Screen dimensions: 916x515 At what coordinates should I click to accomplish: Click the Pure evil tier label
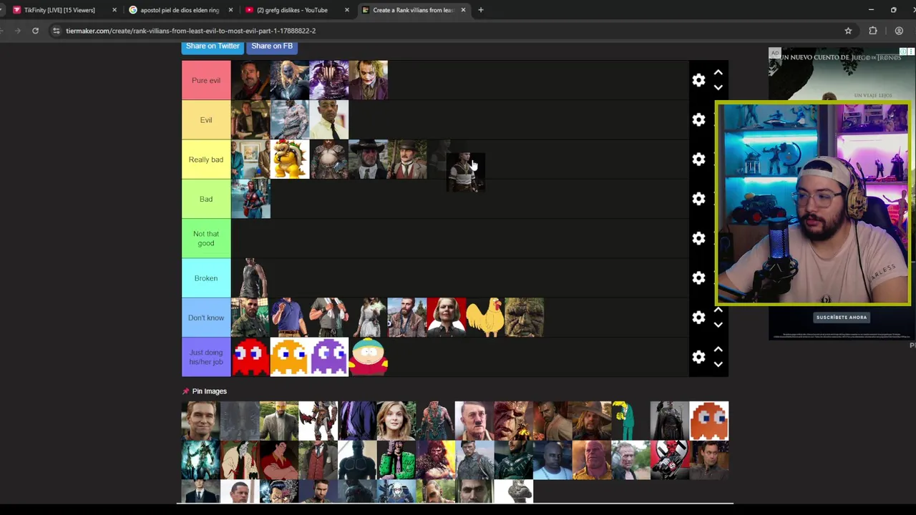click(x=206, y=80)
